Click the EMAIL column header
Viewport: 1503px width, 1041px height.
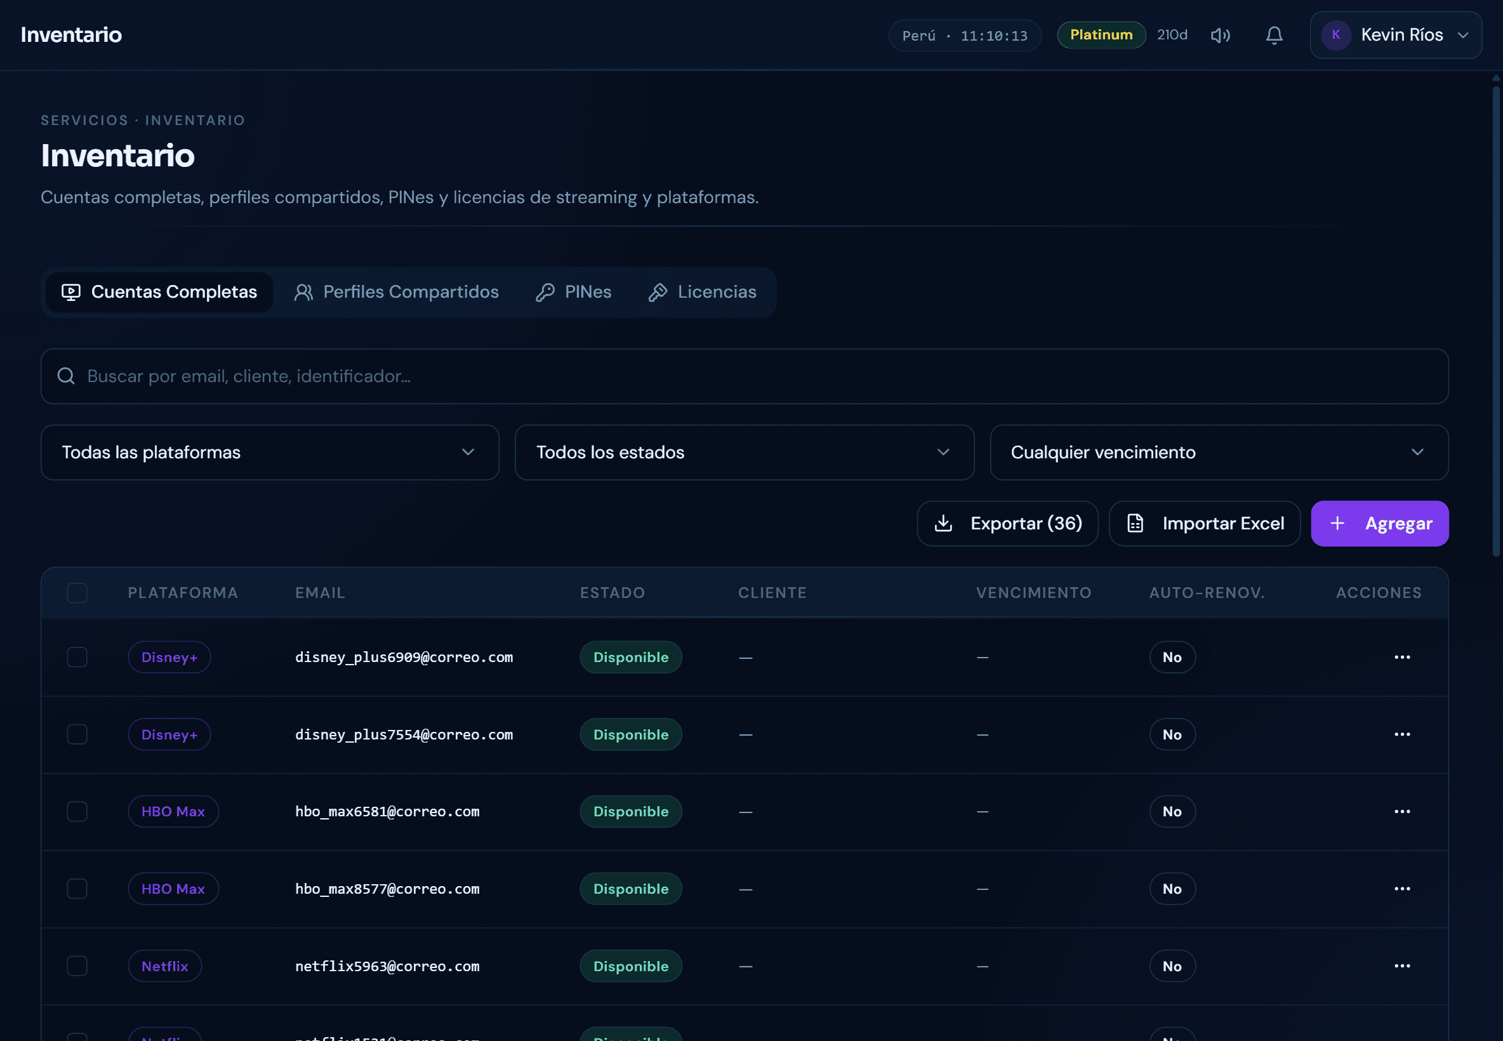(320, 593)
